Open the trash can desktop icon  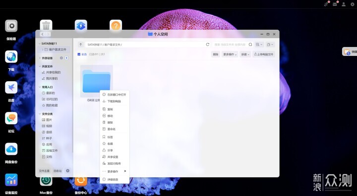(46, 25)
